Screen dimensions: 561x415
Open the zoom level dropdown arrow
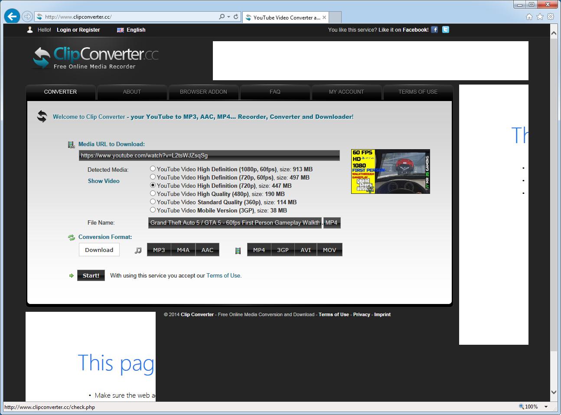[546, 407]
